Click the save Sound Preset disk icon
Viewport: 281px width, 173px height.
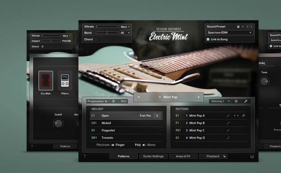(238, 26)
